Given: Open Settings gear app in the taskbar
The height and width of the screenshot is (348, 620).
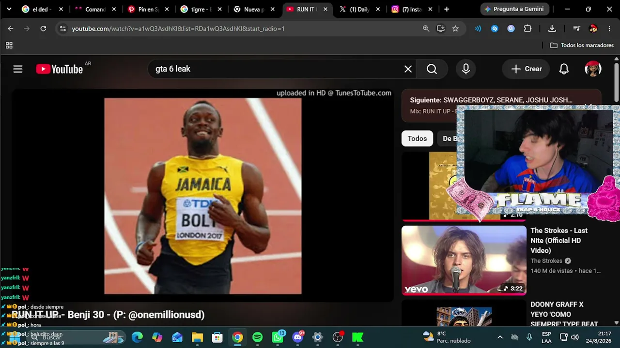Looking at the screenshot, I should 317,337.
